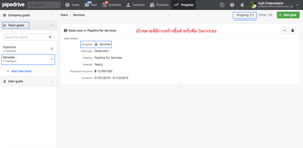
Task: Click the Products box icon
Action: tap(152, 5)
